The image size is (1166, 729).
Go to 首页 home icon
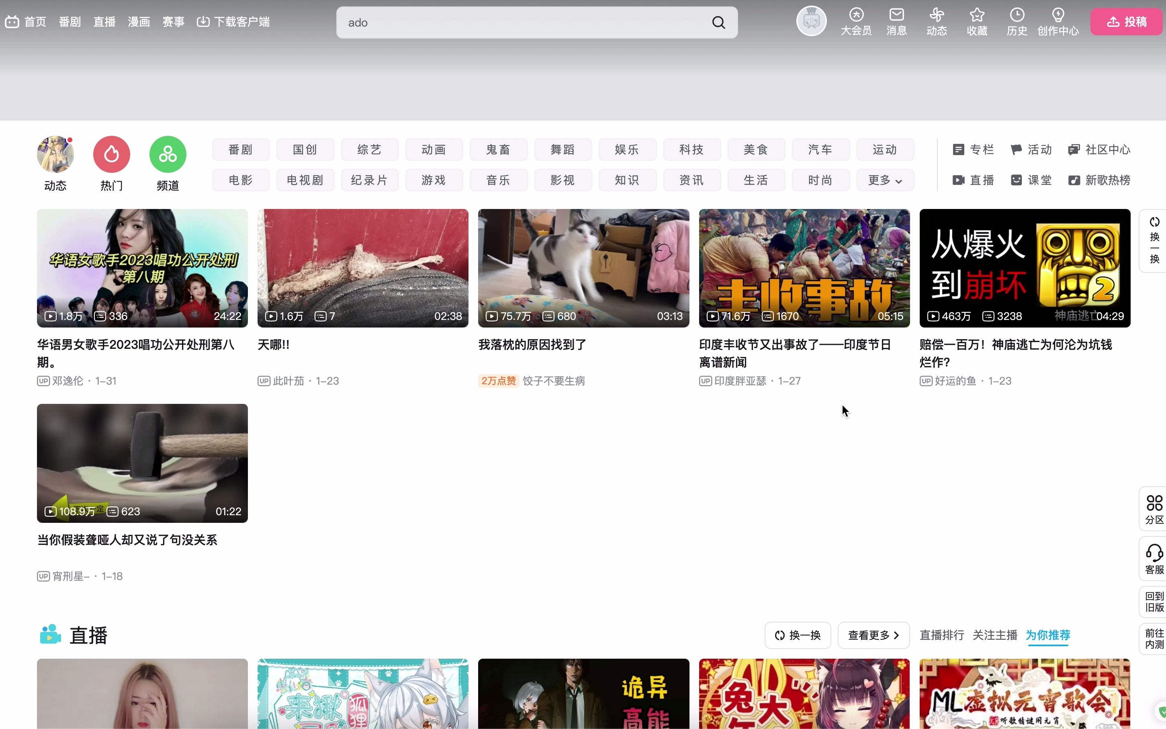[26, 22]
